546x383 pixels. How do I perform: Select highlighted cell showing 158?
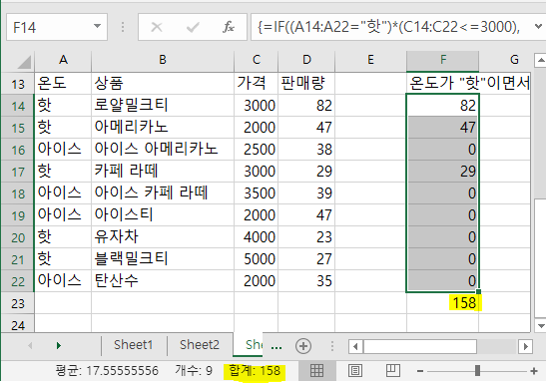point(443,303)
